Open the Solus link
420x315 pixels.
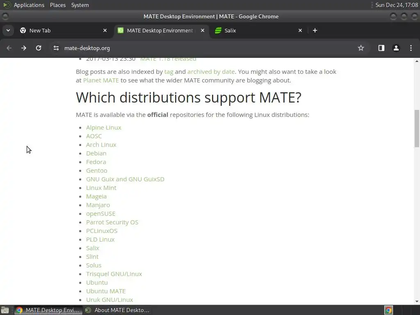[94, 265]
